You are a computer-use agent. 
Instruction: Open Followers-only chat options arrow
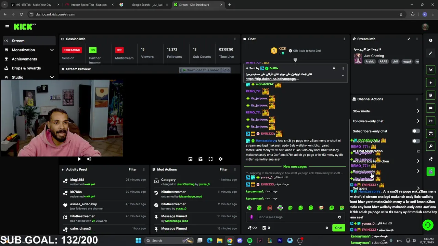click(418, 121)
